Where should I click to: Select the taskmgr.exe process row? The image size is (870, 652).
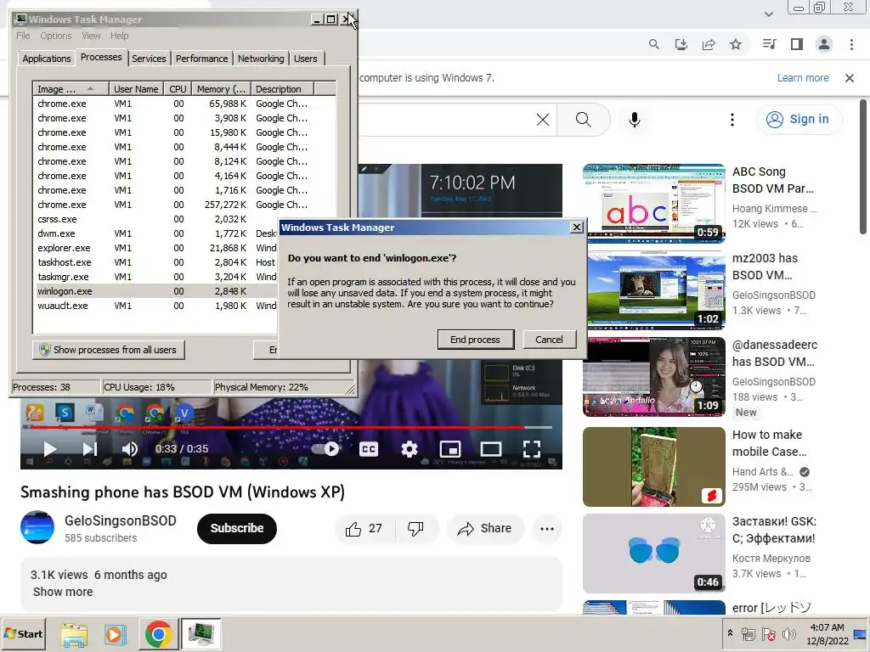tap(155, 277)
